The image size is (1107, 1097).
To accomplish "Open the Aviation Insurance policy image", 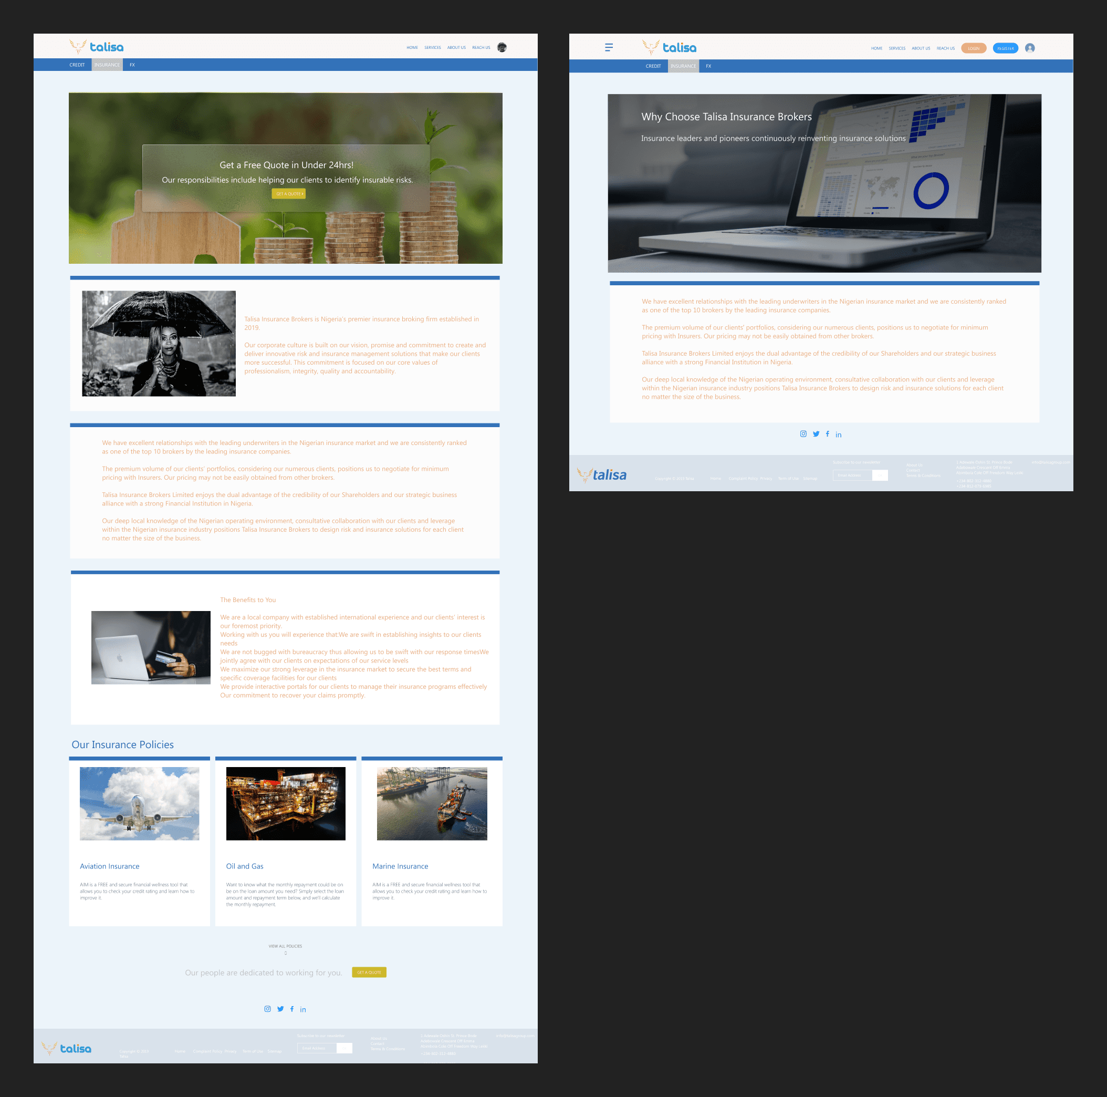I will coord(139,803).
